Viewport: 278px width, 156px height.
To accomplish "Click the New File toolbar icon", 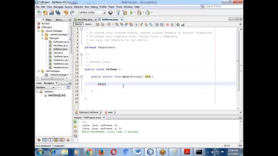I will point(40,13).
